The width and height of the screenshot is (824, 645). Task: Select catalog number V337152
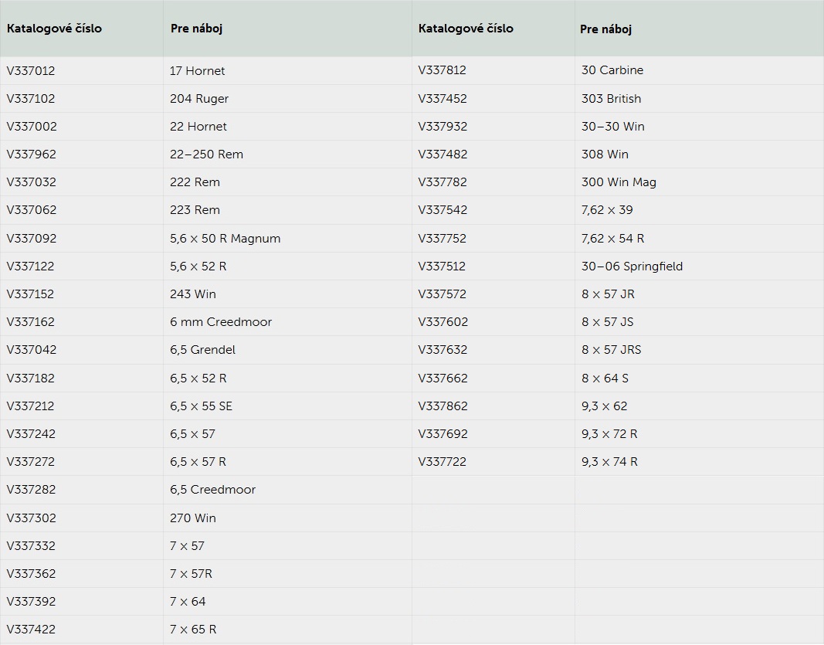pyautogui.click(x=30, y=294)
